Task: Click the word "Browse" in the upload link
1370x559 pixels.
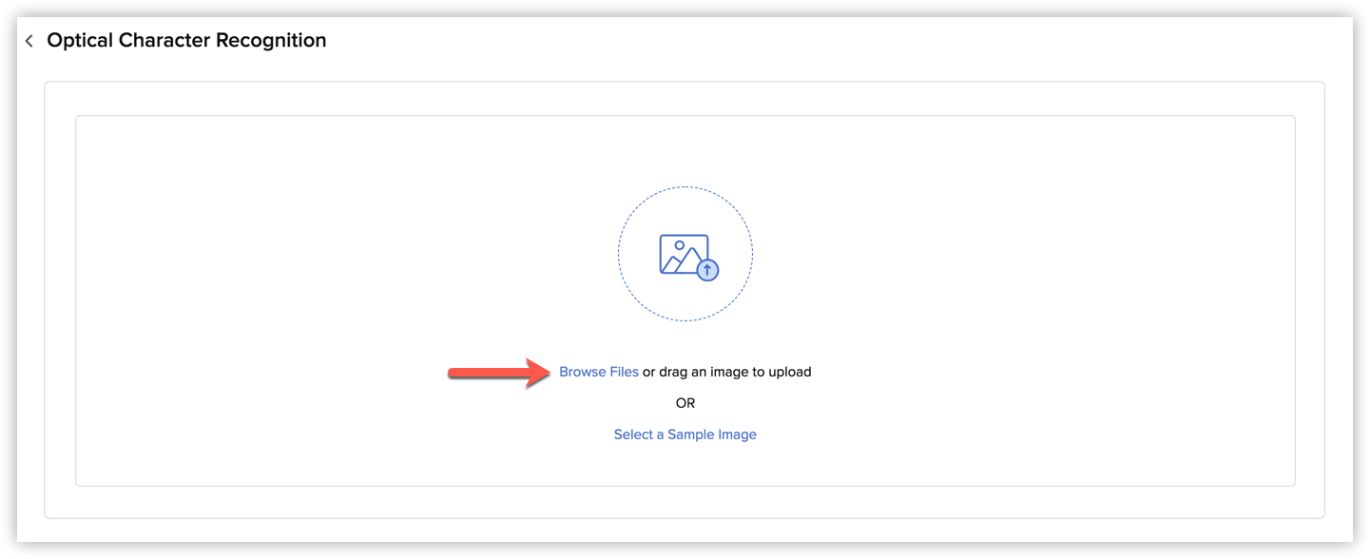Action: (x=584, y=372)
